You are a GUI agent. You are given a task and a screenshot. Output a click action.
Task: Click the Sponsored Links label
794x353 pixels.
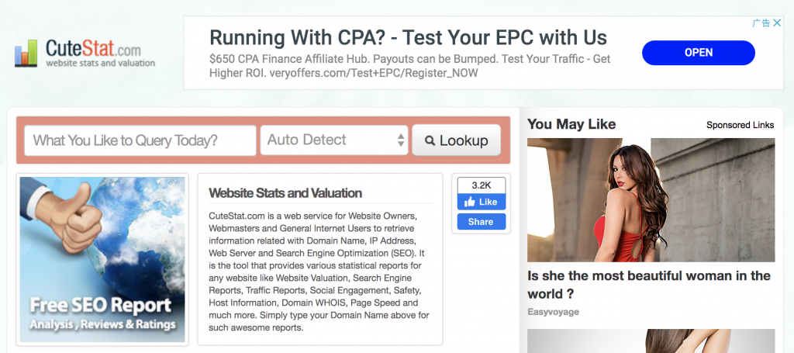(740, 125)
